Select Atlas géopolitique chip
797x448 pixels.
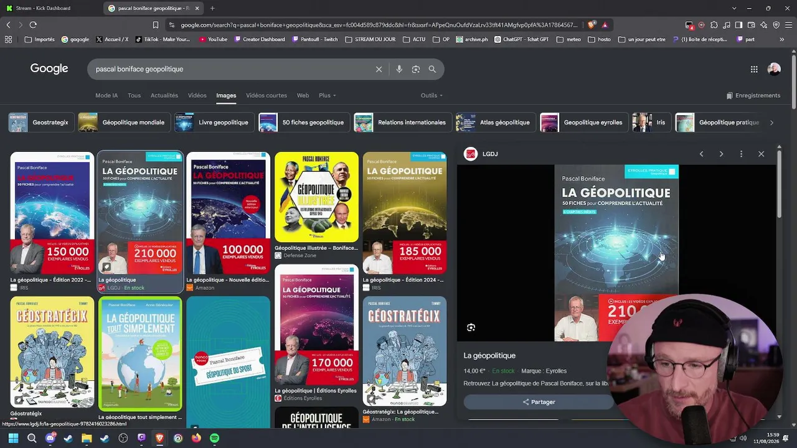[496, 123]
